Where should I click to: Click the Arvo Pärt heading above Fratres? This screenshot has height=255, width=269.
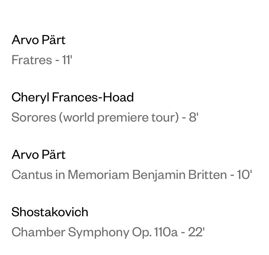click(x=38, y=40)
